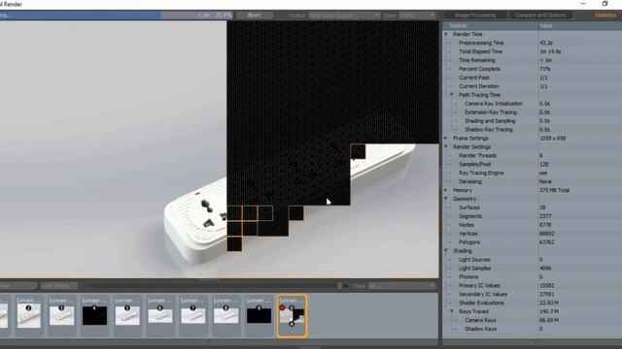Click the A compare badge on the active thumbnail
The height and width of the screenshot is (349, 622).
[x=292, y=324]
